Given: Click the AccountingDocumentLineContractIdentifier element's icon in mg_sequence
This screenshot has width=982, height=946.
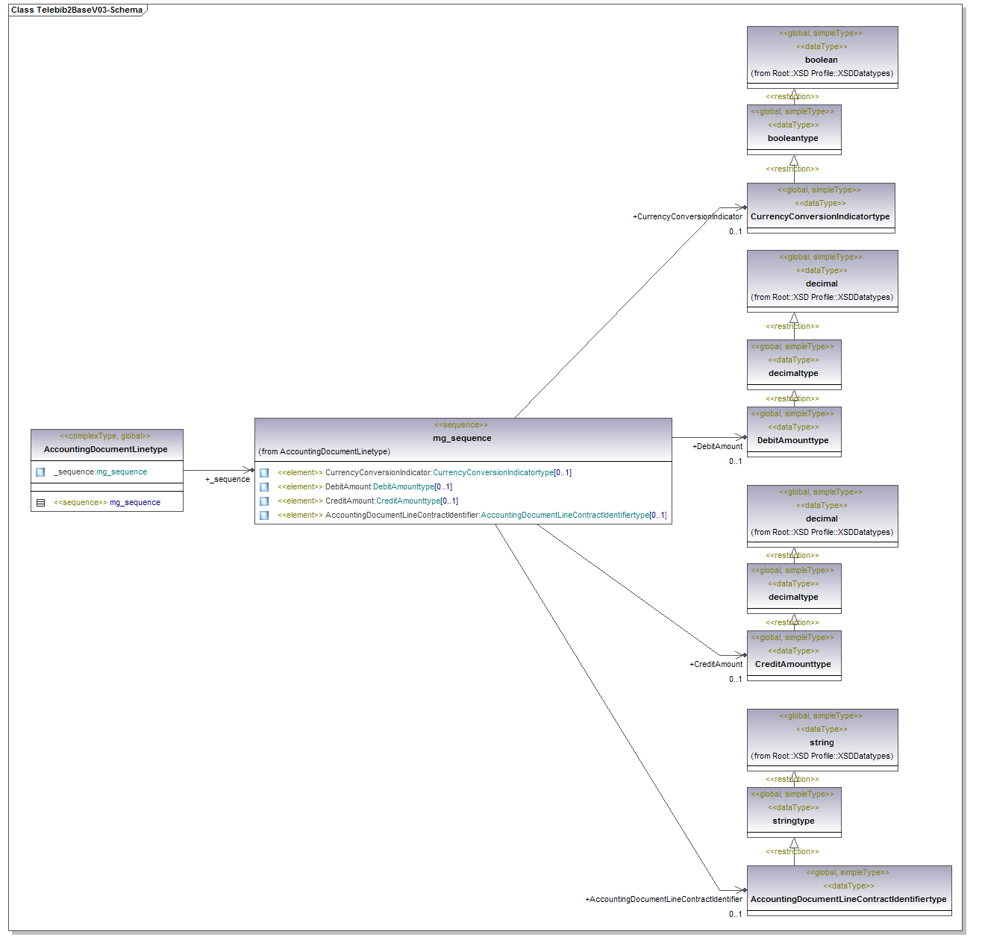Looking at the screenshot, I should [264, 516].
